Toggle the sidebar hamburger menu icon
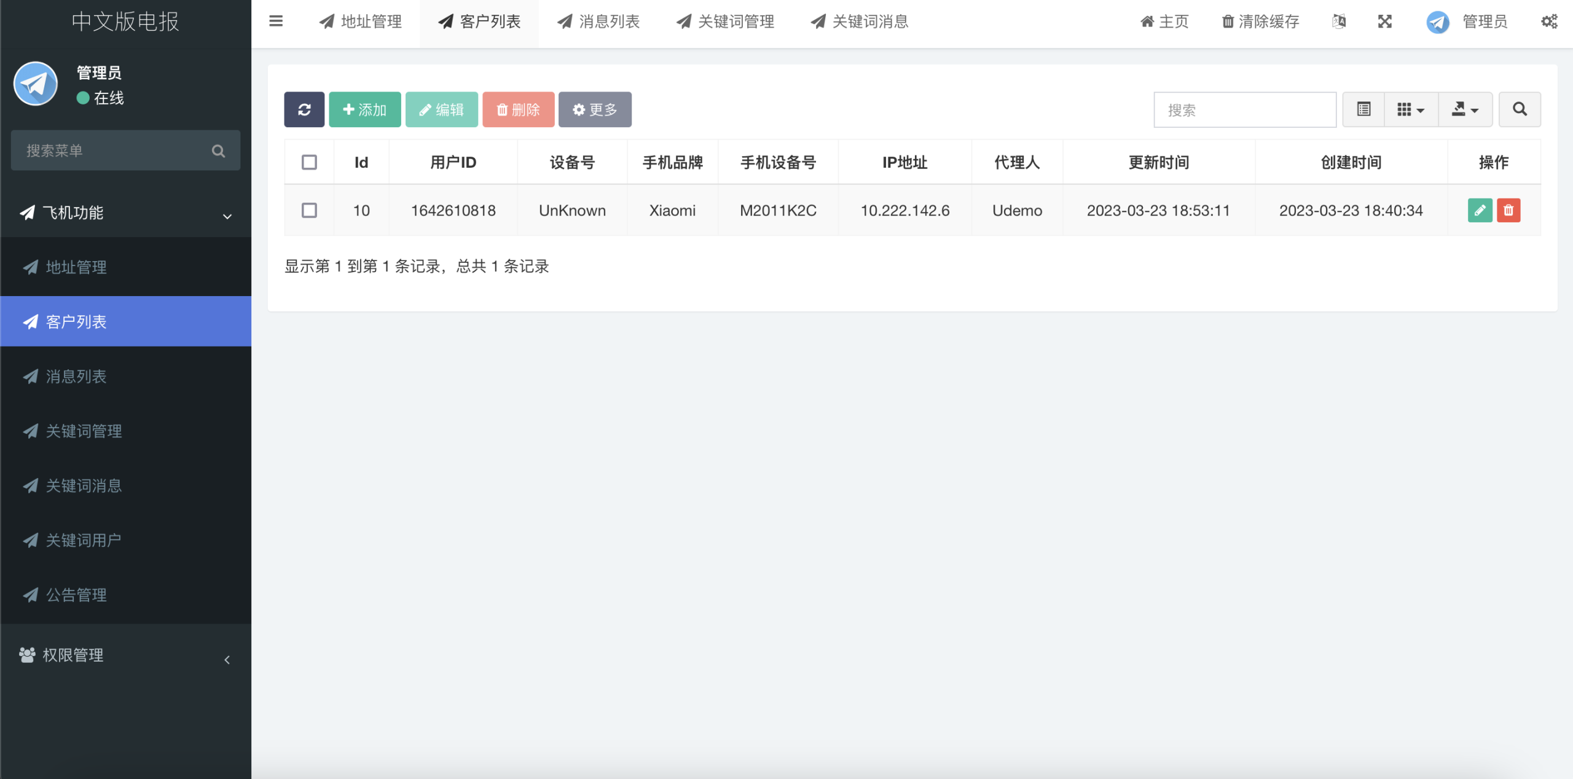The height and width of the screenshot is (779, 1573). coord(276,22)
